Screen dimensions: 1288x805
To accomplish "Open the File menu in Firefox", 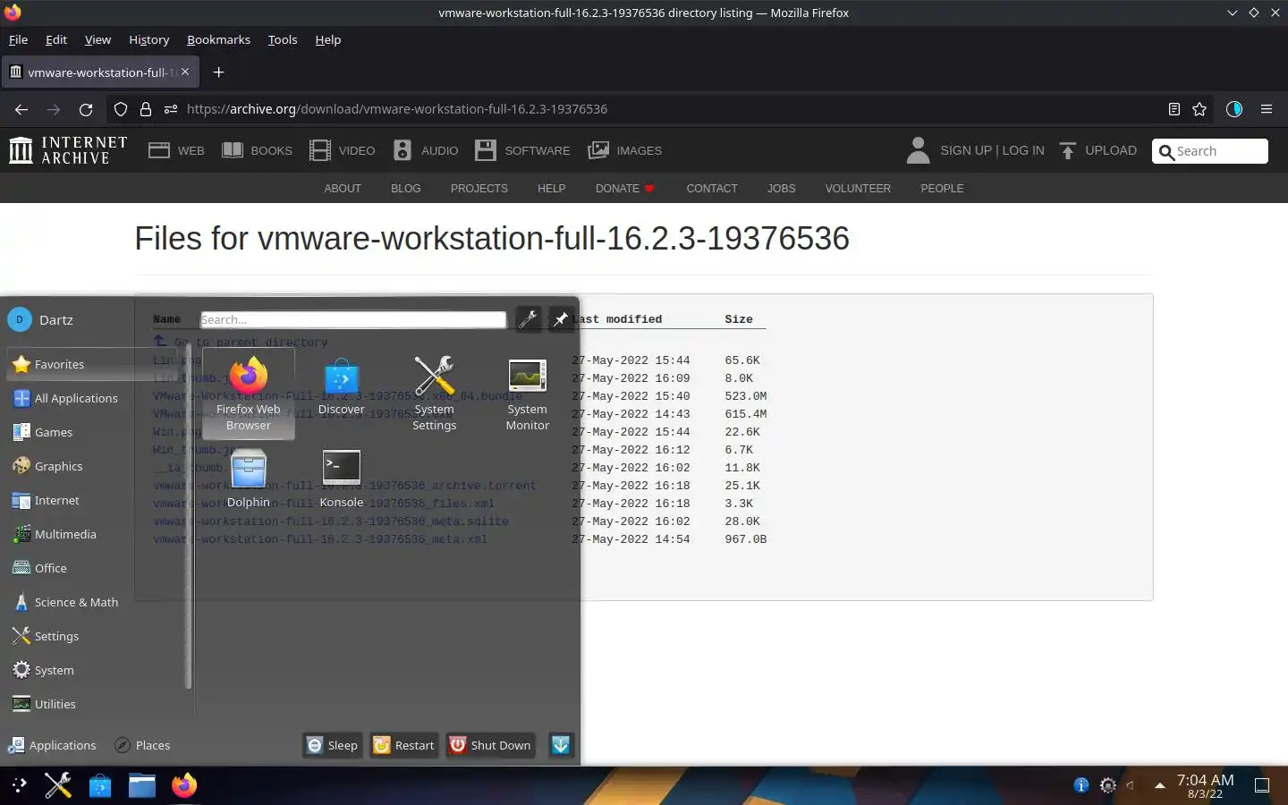I will [18, 39].
